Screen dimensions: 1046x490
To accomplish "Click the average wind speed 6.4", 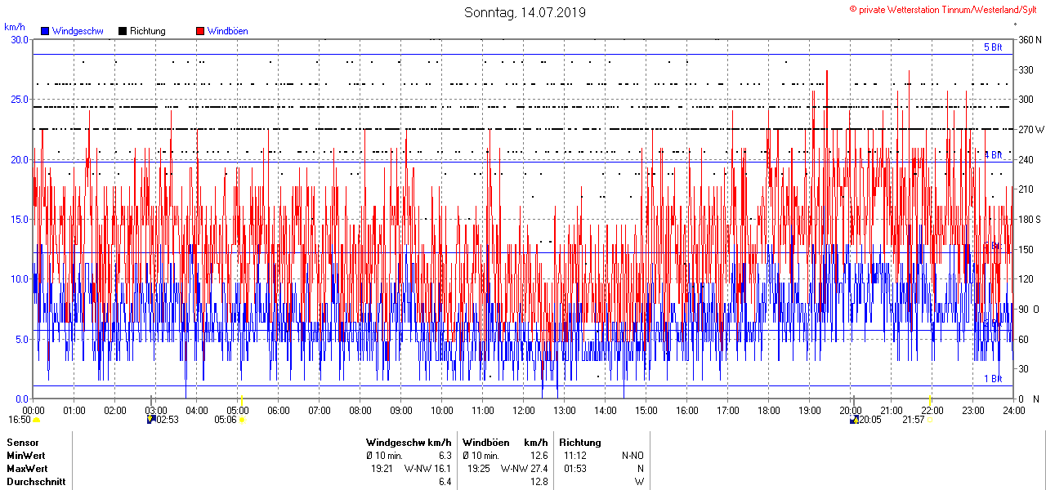I will 445,482.
